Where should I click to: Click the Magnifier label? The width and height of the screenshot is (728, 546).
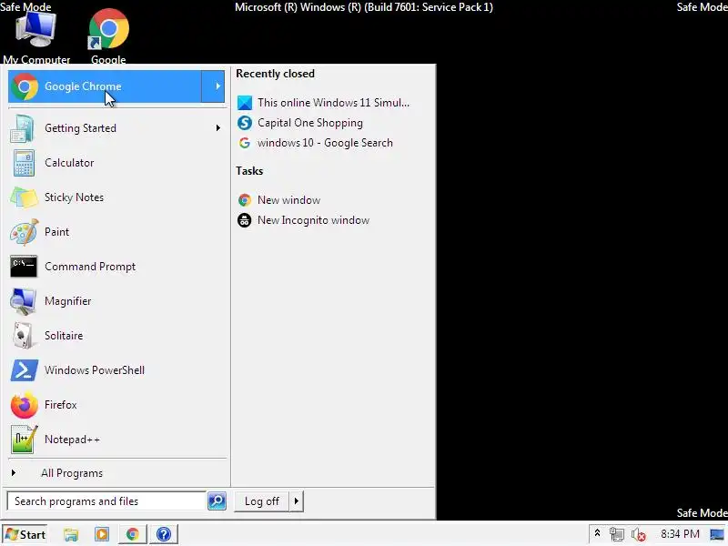67,301
